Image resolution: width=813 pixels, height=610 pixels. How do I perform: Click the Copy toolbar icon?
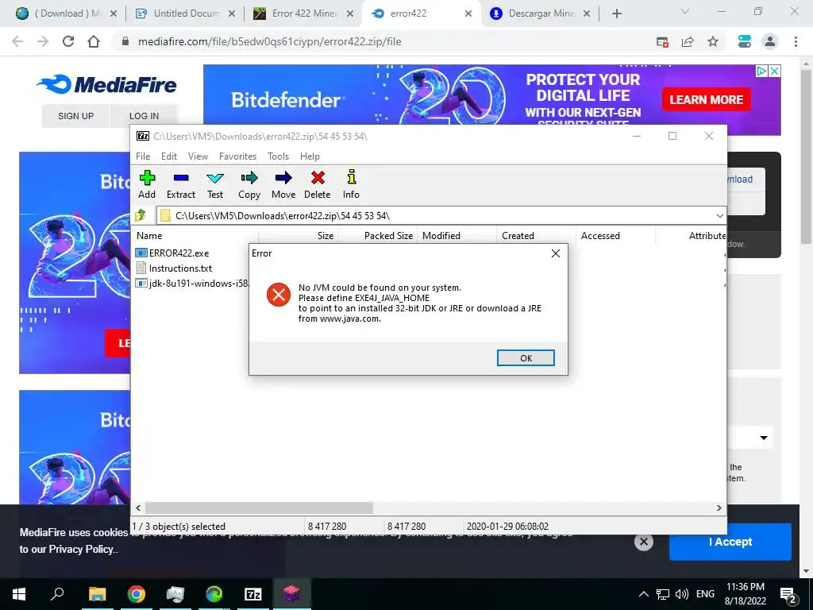249,184
